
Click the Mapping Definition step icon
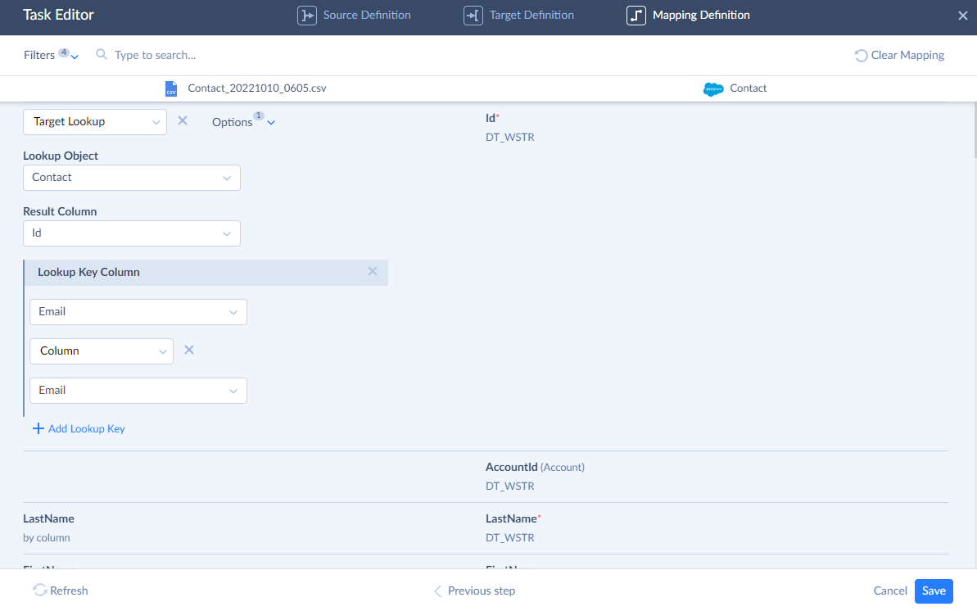tap(636, 16)
